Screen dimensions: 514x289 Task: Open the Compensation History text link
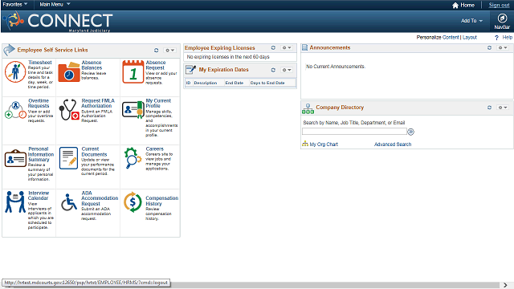[x=162, y=201]
